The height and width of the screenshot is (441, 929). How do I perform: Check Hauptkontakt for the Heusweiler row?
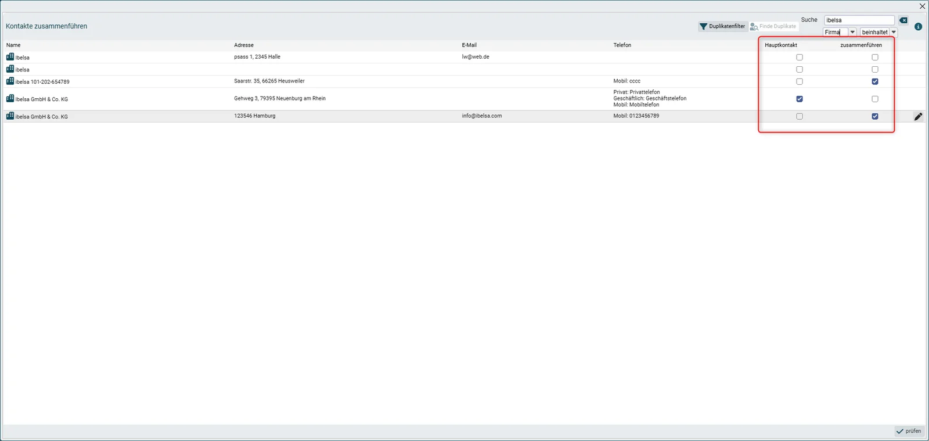click(x=800, y=82)
